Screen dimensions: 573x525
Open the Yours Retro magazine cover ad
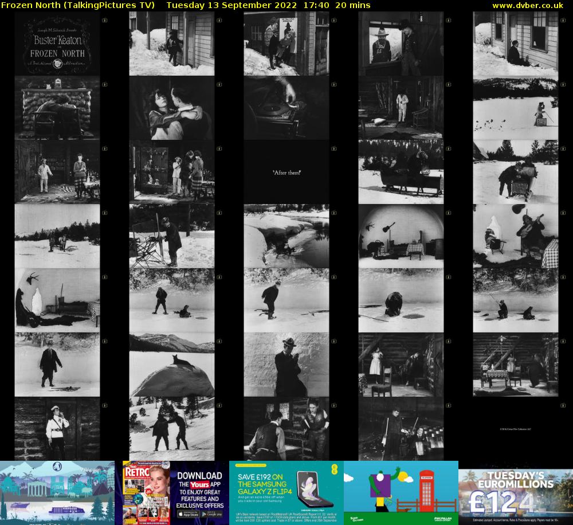(x=146, y=493)
